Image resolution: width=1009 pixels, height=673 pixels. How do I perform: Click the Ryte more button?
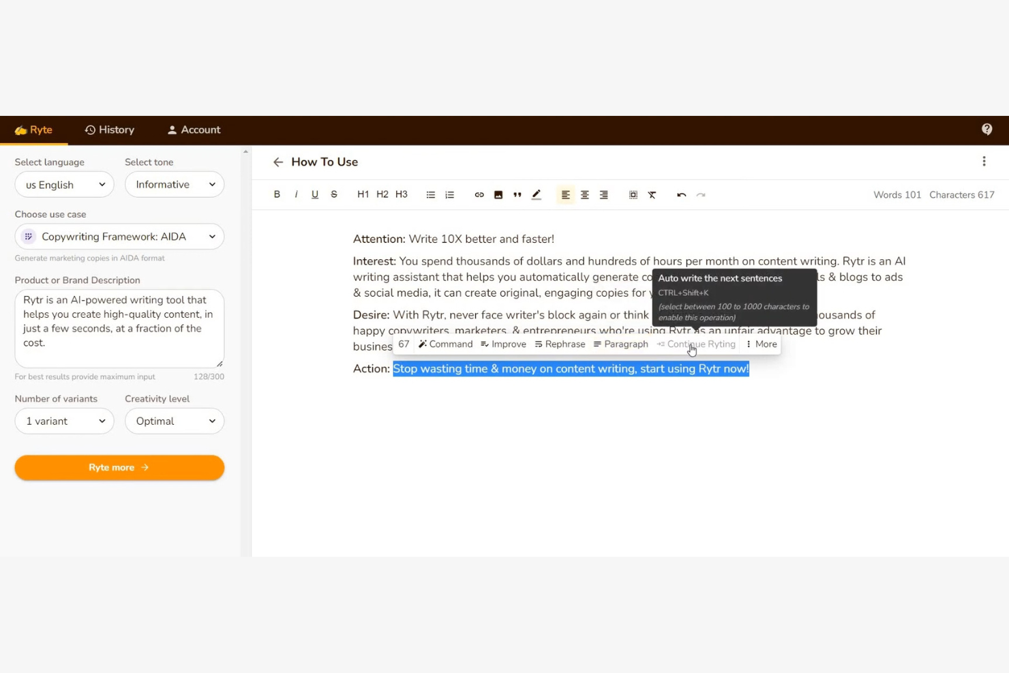(x=119, y=468)
